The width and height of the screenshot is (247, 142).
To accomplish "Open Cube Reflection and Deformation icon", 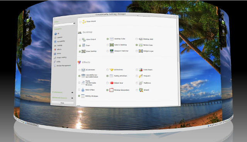I will pyautogui.click(x=83, y=76).
